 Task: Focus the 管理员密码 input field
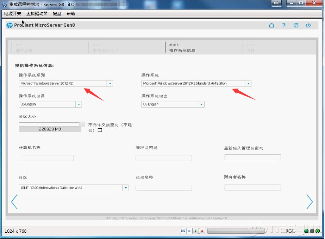pyautogui.click(x=164, y=158)
